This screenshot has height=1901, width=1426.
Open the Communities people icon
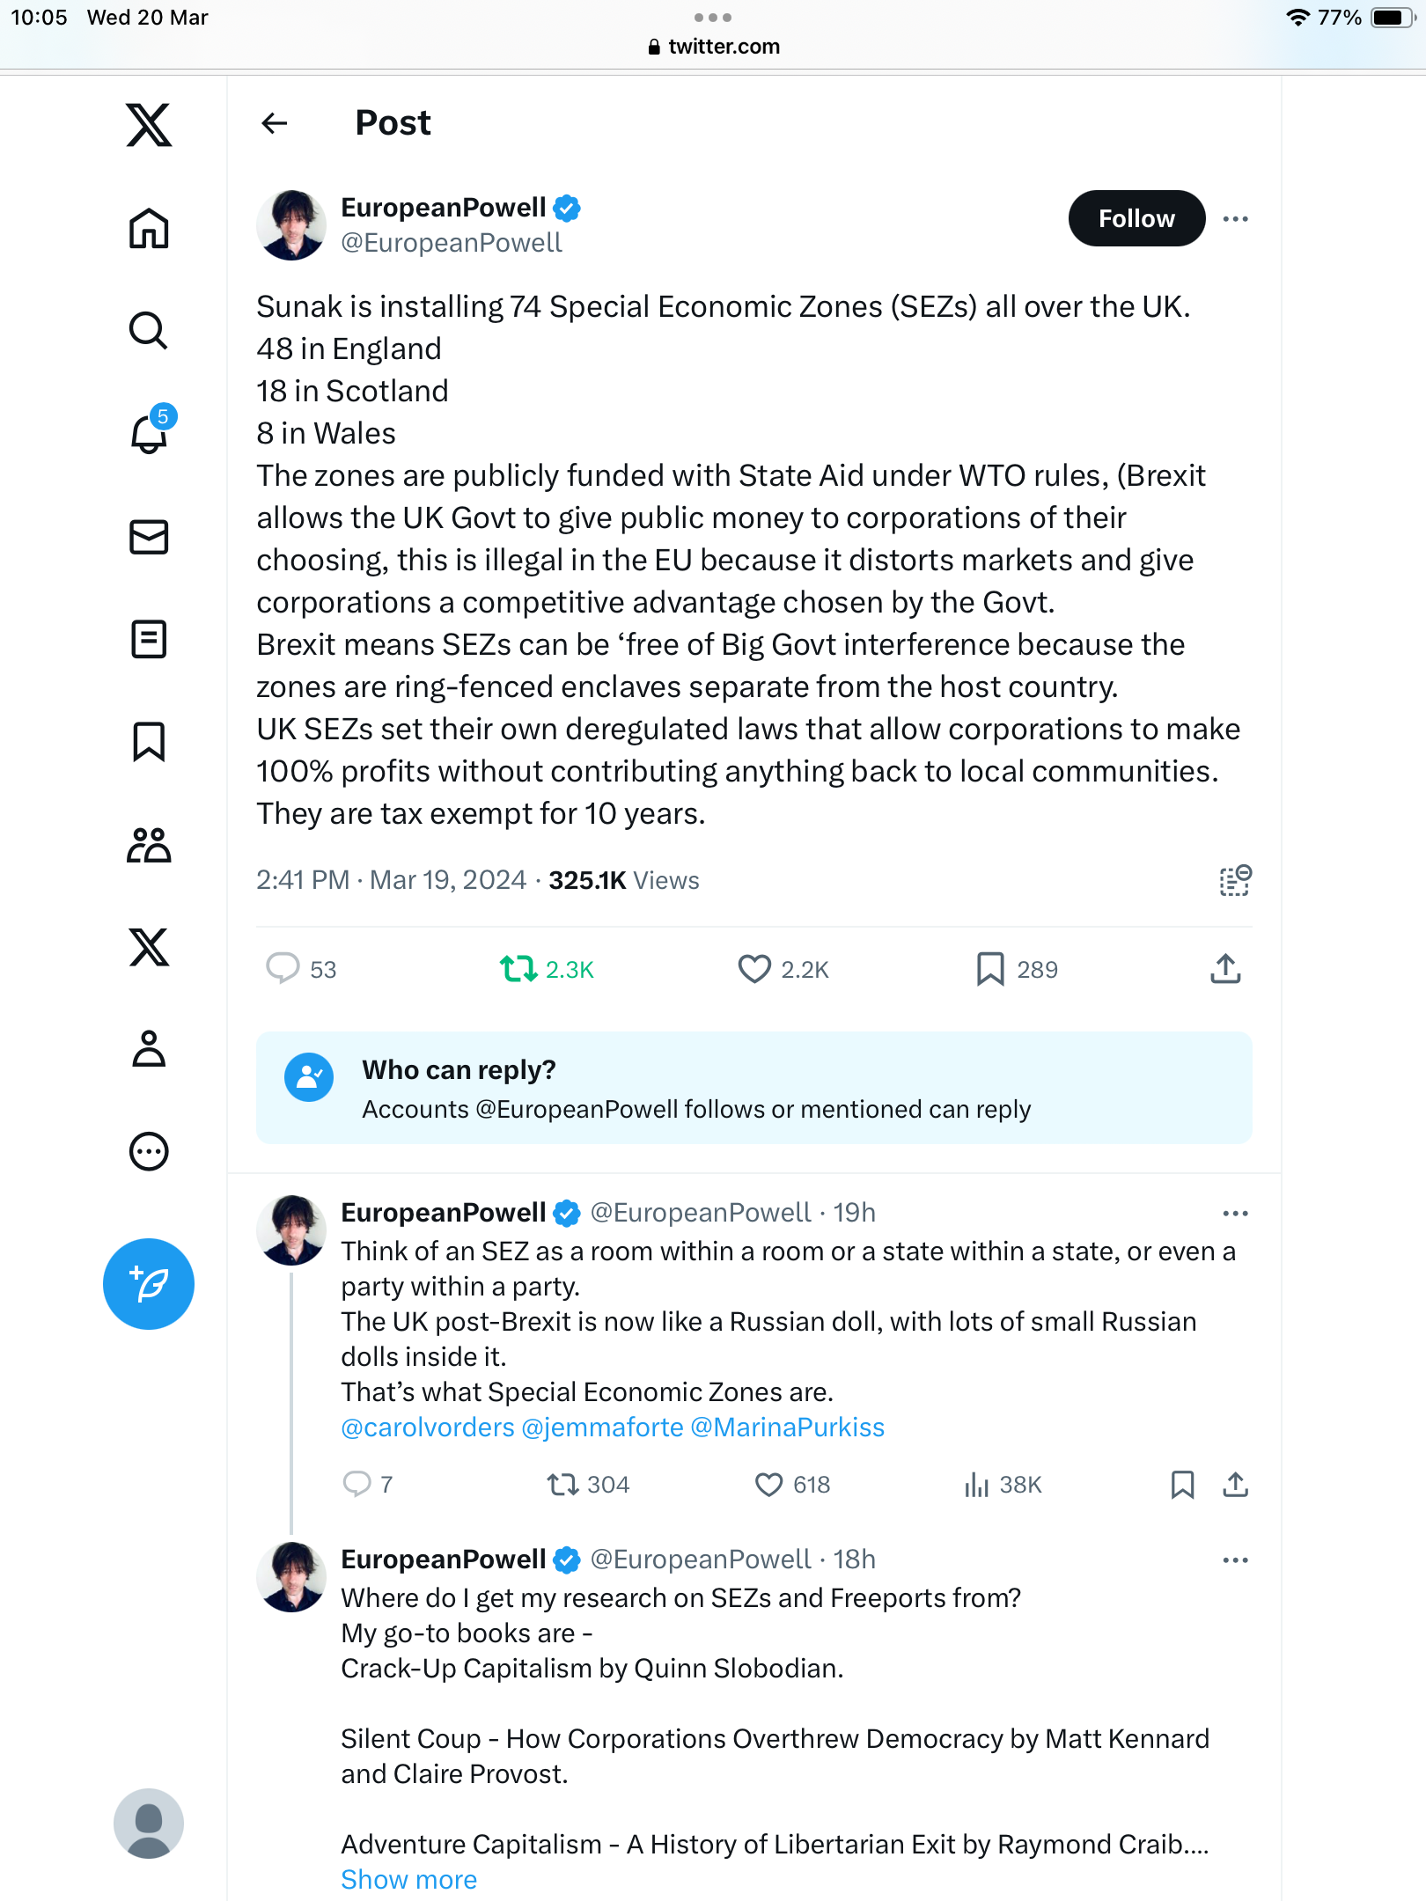tap(149, 845)
